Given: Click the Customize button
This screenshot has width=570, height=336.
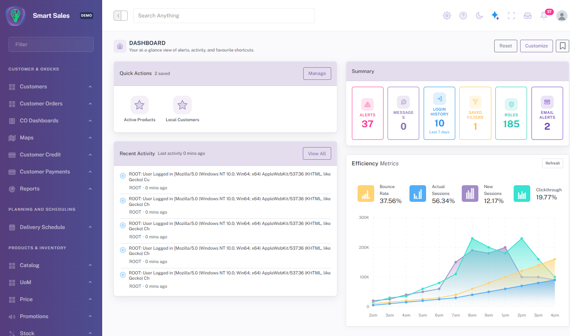Looking at the screenshot, I should (x=536, y=46).
